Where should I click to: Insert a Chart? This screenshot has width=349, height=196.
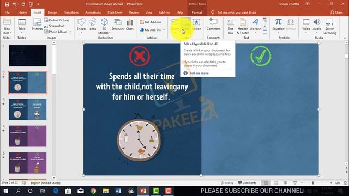130,24
